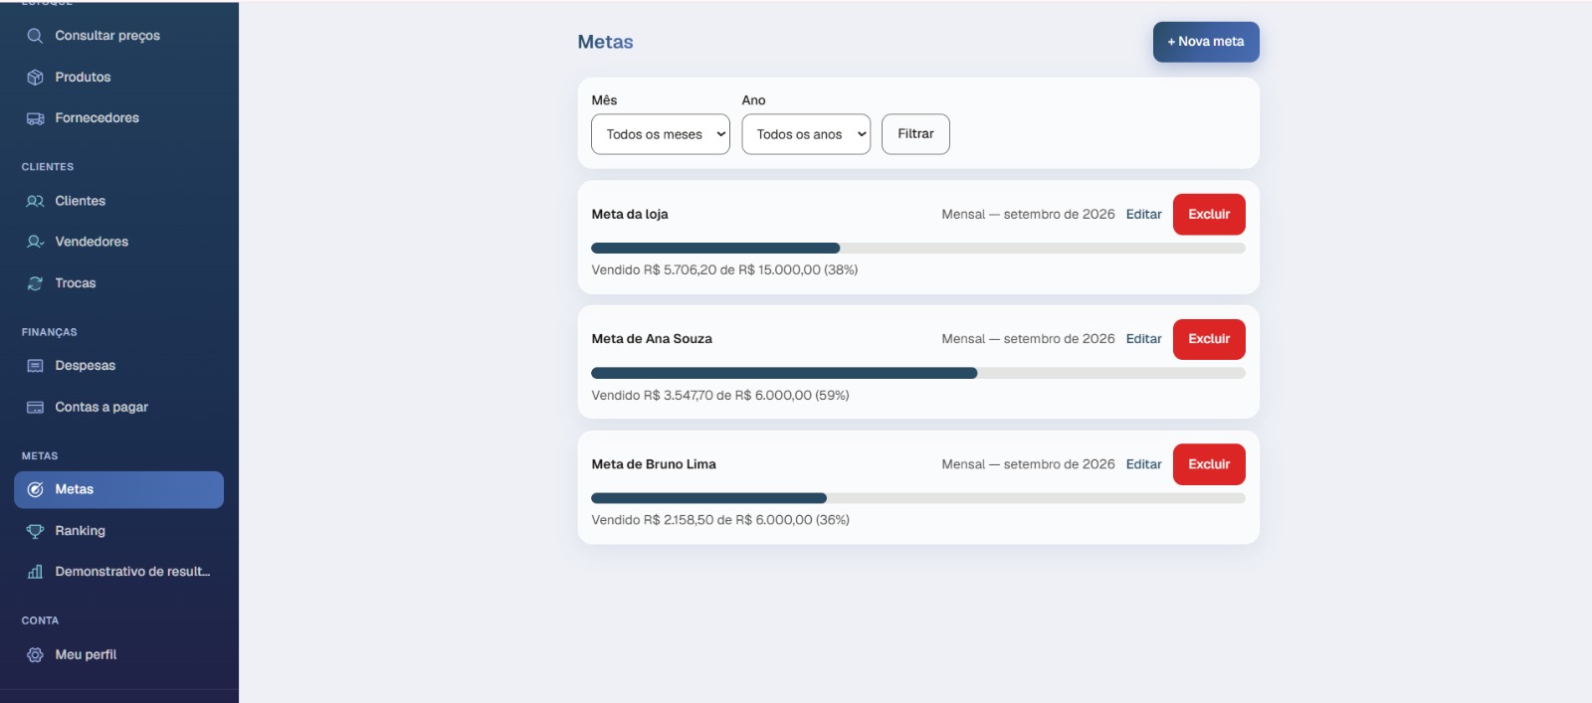The height and width of the screenshot is (703, 1592).
Task: Click the Meta da loja progress bar
Action: [918, 249]
